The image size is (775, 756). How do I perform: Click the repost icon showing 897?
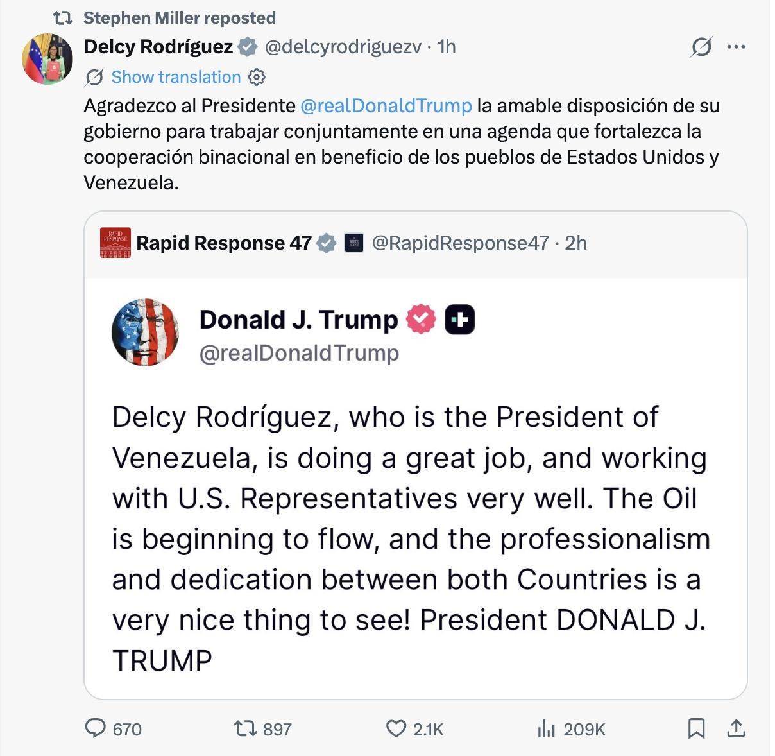point(246,729)
